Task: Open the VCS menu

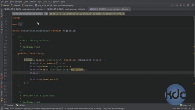Action: coord(50,2)
